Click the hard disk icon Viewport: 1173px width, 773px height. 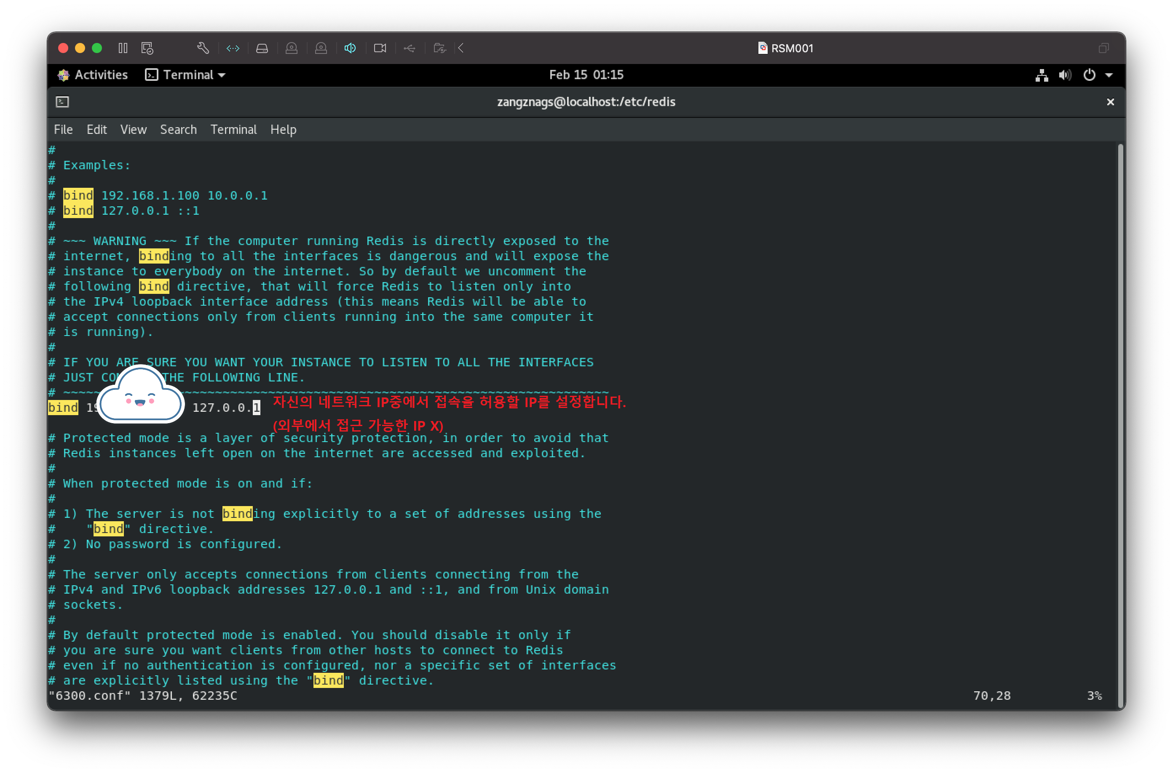point(262,48)
